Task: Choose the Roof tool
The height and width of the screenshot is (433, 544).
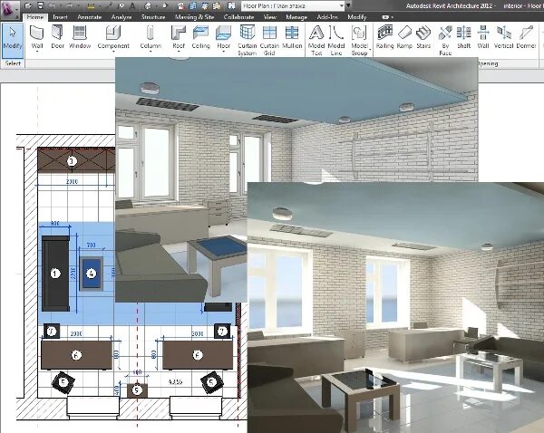Action: (x=179, y=37)
